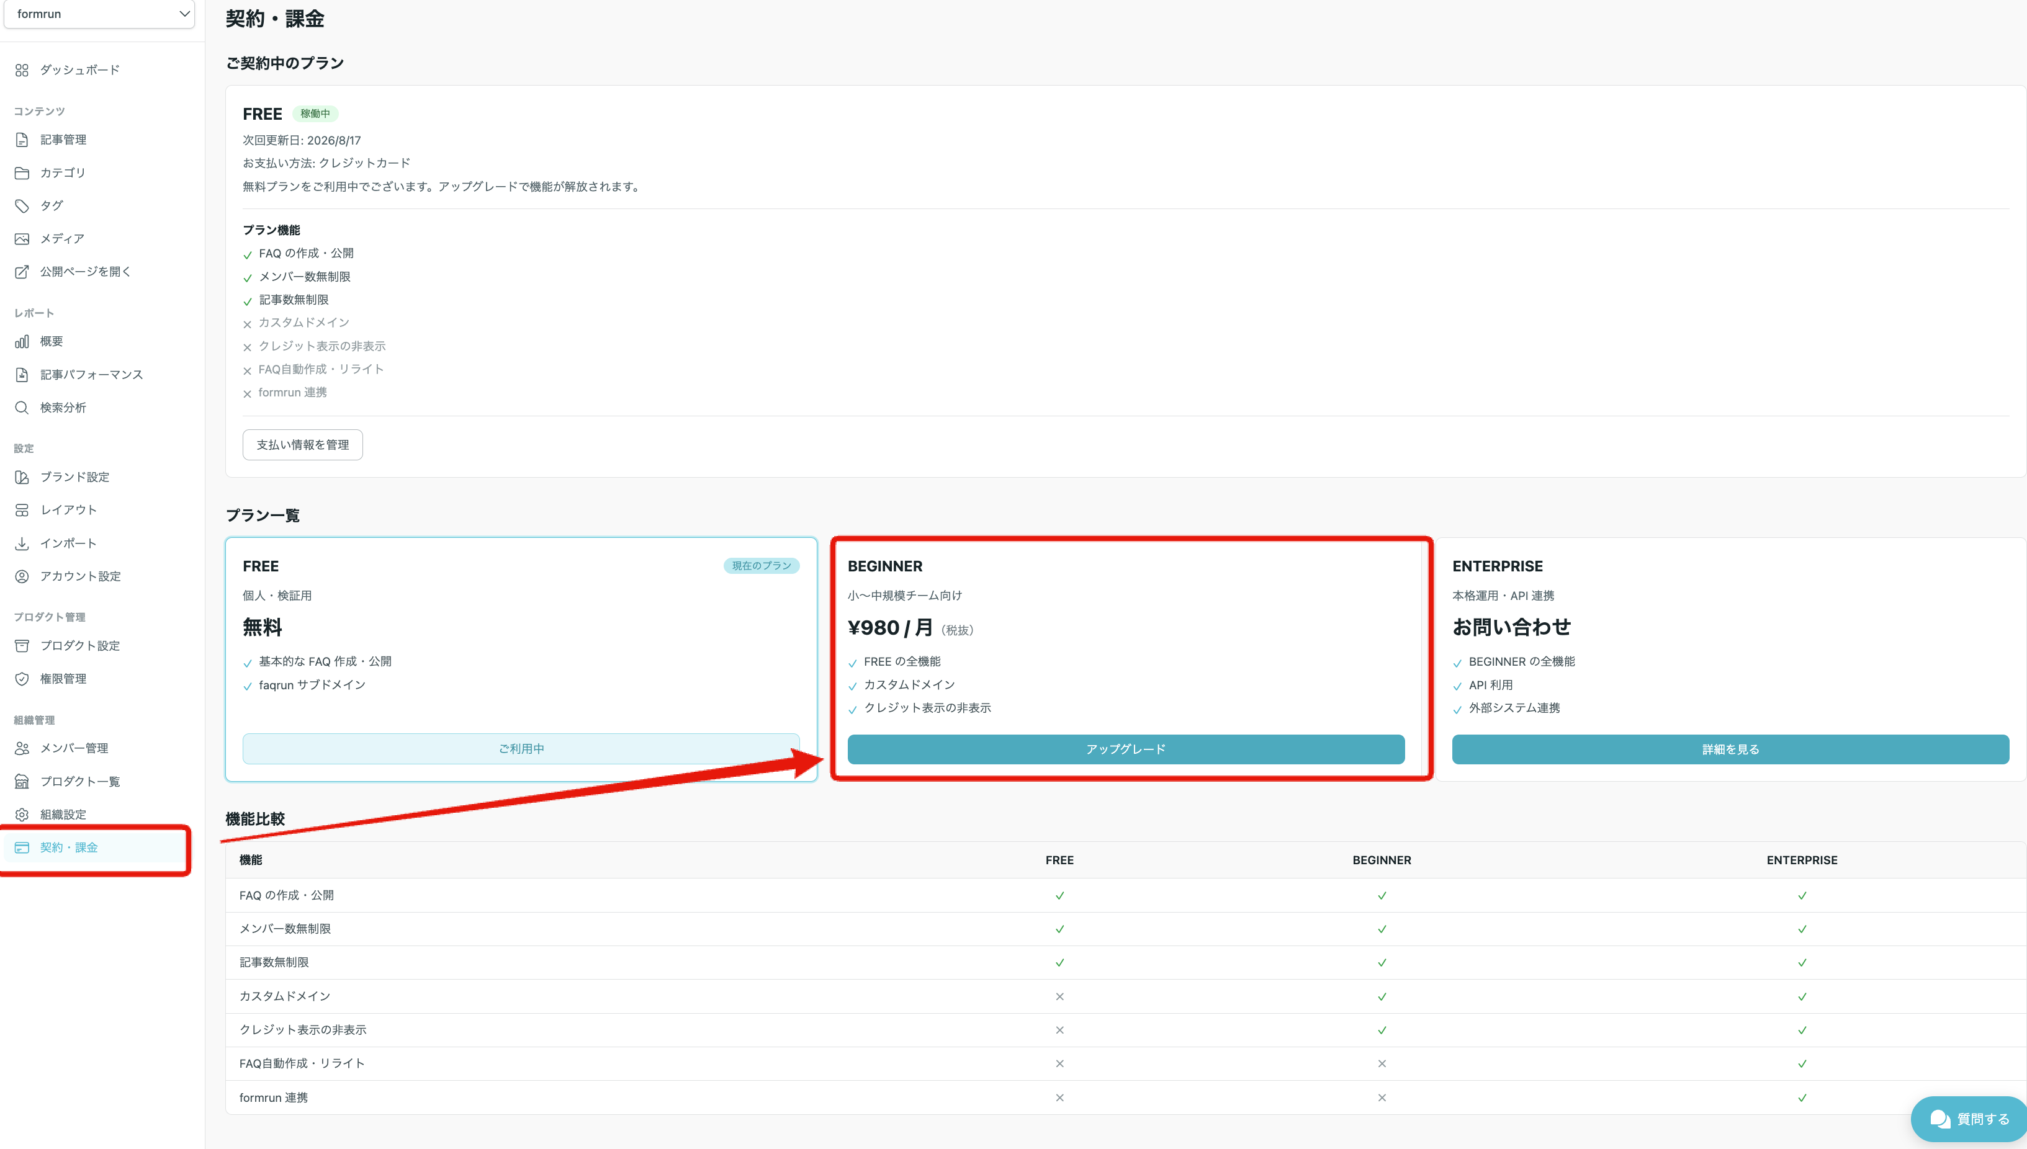Viewport: 2027px width, 1149px height.
Task: Click the 稼働中 status badge
Action: coord(315,114)
